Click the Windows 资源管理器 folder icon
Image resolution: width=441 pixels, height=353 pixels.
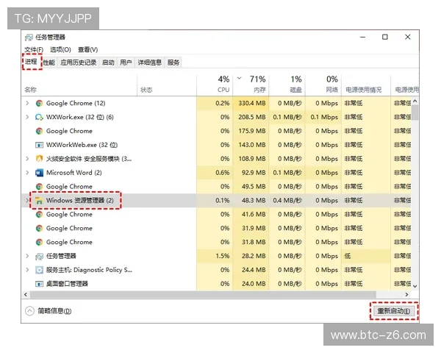pos(39,201)
